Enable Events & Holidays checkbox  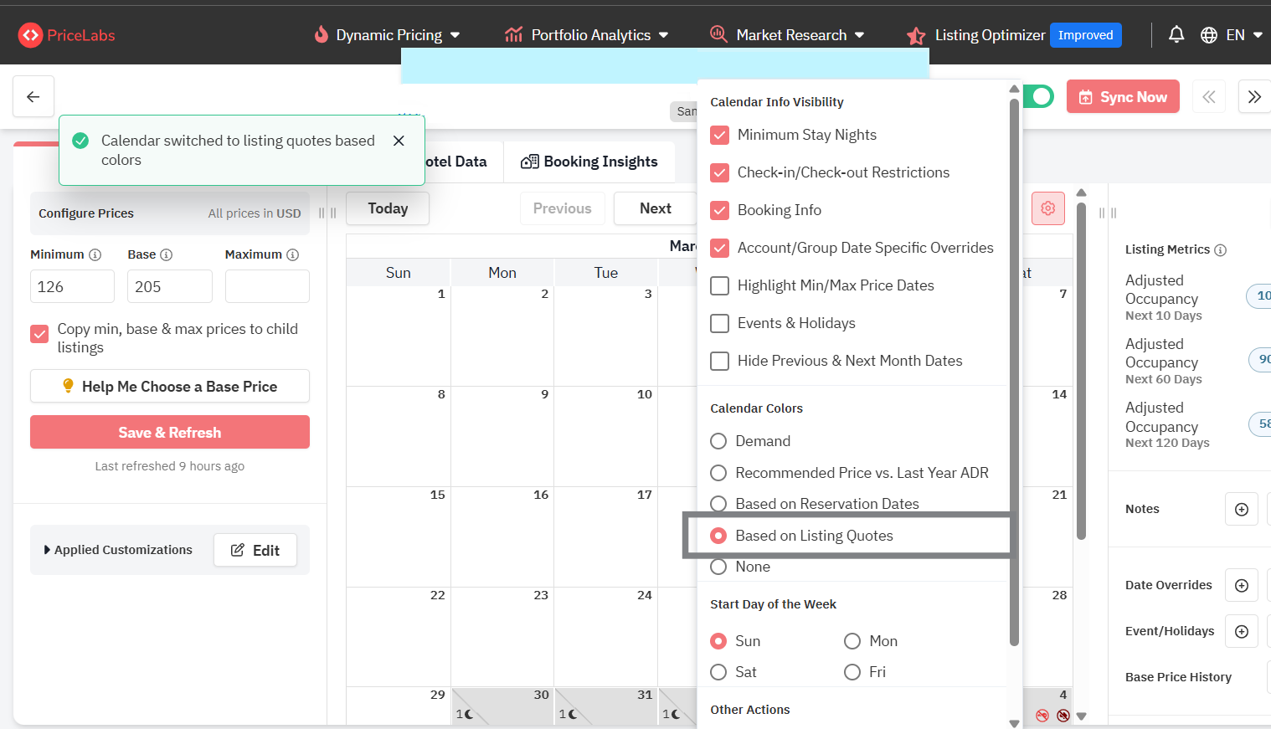[719, 323]
